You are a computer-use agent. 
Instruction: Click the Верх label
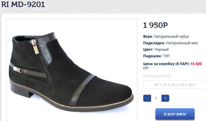coord(148,36)
